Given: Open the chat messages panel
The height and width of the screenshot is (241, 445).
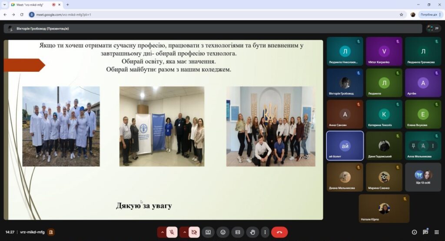Looking at the screenshot, I should click(x=425, y=232).
